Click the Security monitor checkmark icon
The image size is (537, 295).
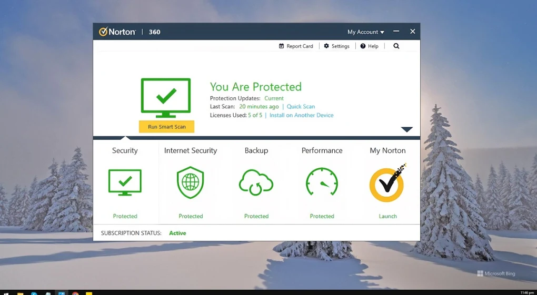125,182
